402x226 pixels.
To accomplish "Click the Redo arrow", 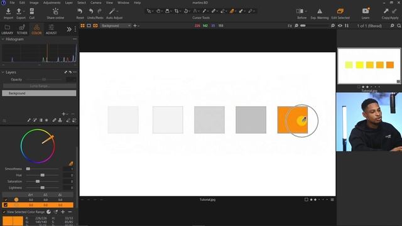I will 99,11.
